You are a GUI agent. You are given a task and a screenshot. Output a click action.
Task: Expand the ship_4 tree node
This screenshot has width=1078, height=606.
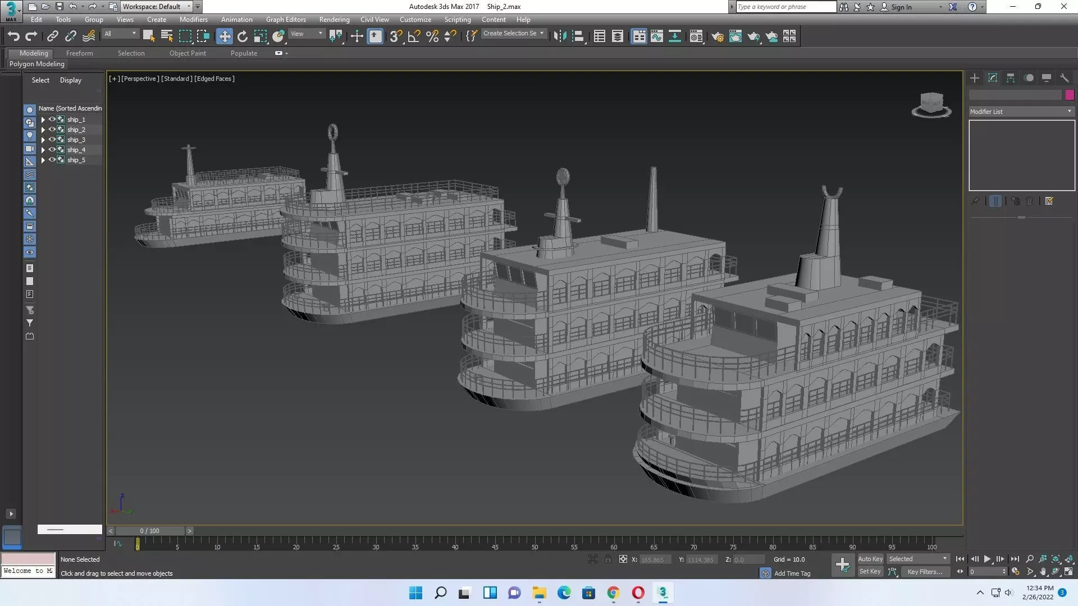(43, 150)
